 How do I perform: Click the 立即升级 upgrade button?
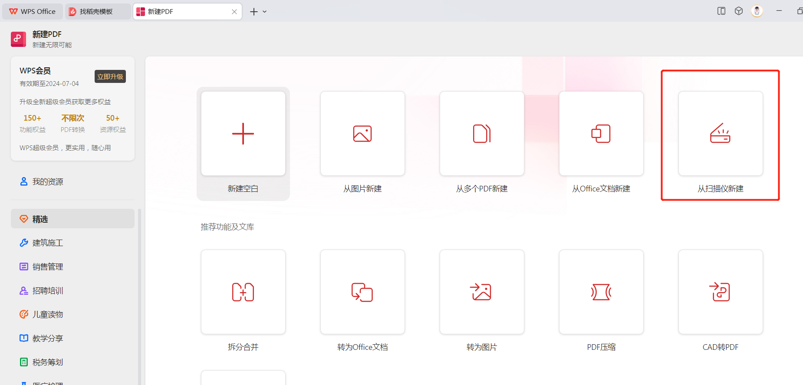(x=110, y=76)
